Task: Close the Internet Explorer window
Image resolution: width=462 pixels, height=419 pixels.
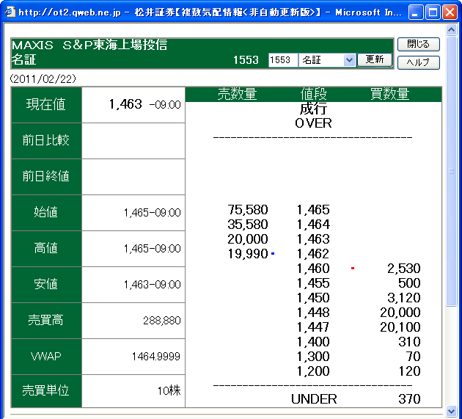Action: click(449, 12)
